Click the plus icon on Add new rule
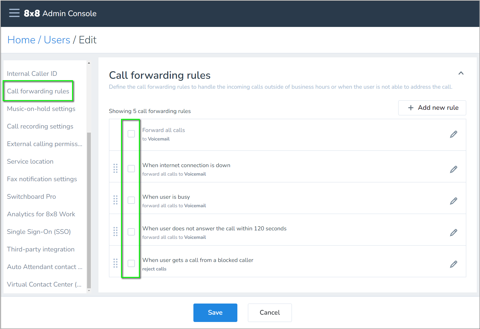480x329 pixels. 411,108
